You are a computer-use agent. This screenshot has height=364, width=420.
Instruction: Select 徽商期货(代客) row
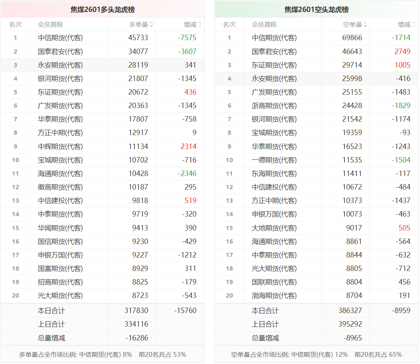(102, 187)
